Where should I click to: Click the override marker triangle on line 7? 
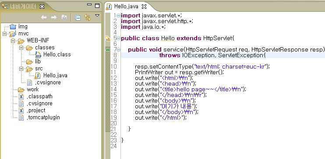click(x=108, y=49)
